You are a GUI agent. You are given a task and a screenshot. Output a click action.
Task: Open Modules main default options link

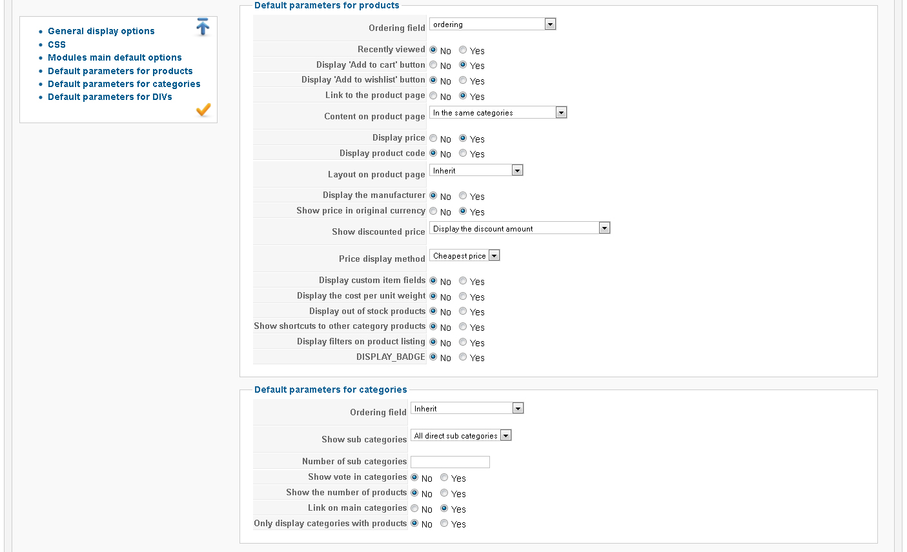114,57
